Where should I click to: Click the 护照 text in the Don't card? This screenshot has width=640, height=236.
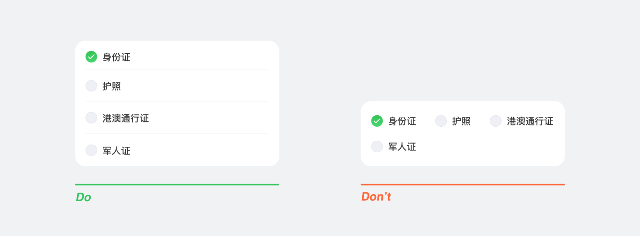(461, 121)
